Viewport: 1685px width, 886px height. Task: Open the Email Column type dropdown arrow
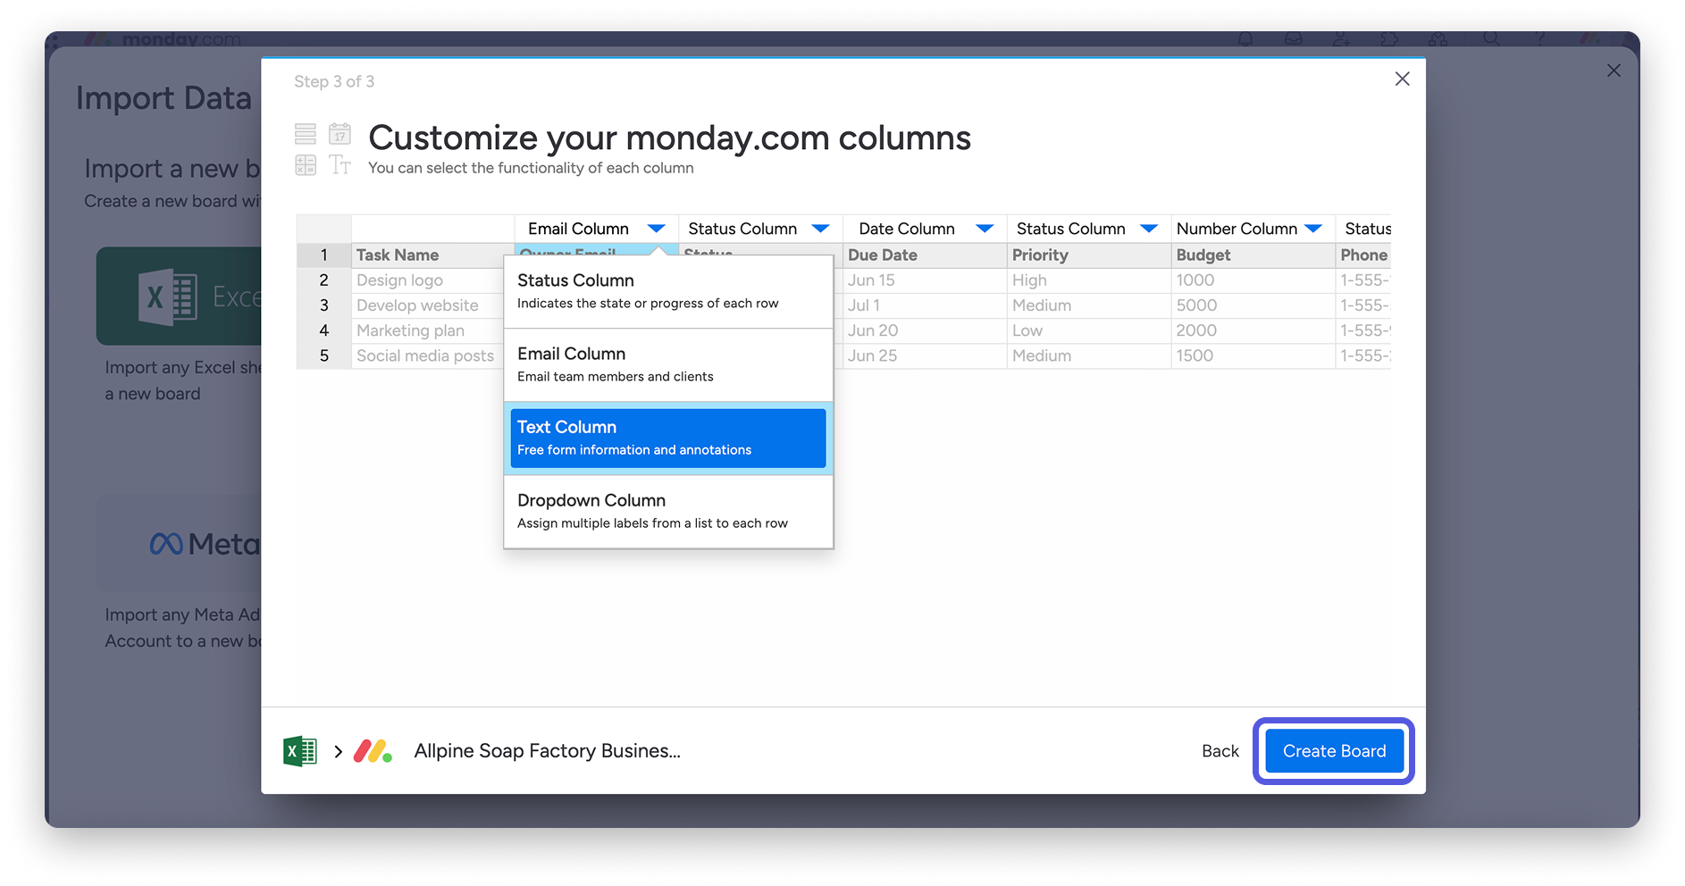point(656,229)
